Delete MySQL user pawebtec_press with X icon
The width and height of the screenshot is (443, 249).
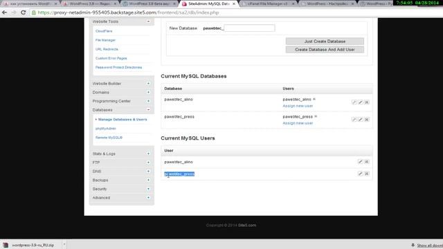coord(367,174)
